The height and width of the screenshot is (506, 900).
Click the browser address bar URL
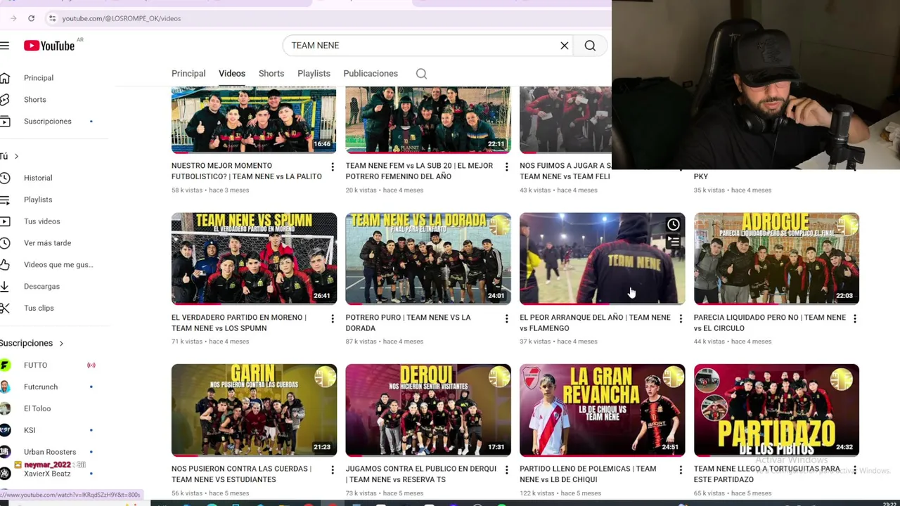point(122,18)
